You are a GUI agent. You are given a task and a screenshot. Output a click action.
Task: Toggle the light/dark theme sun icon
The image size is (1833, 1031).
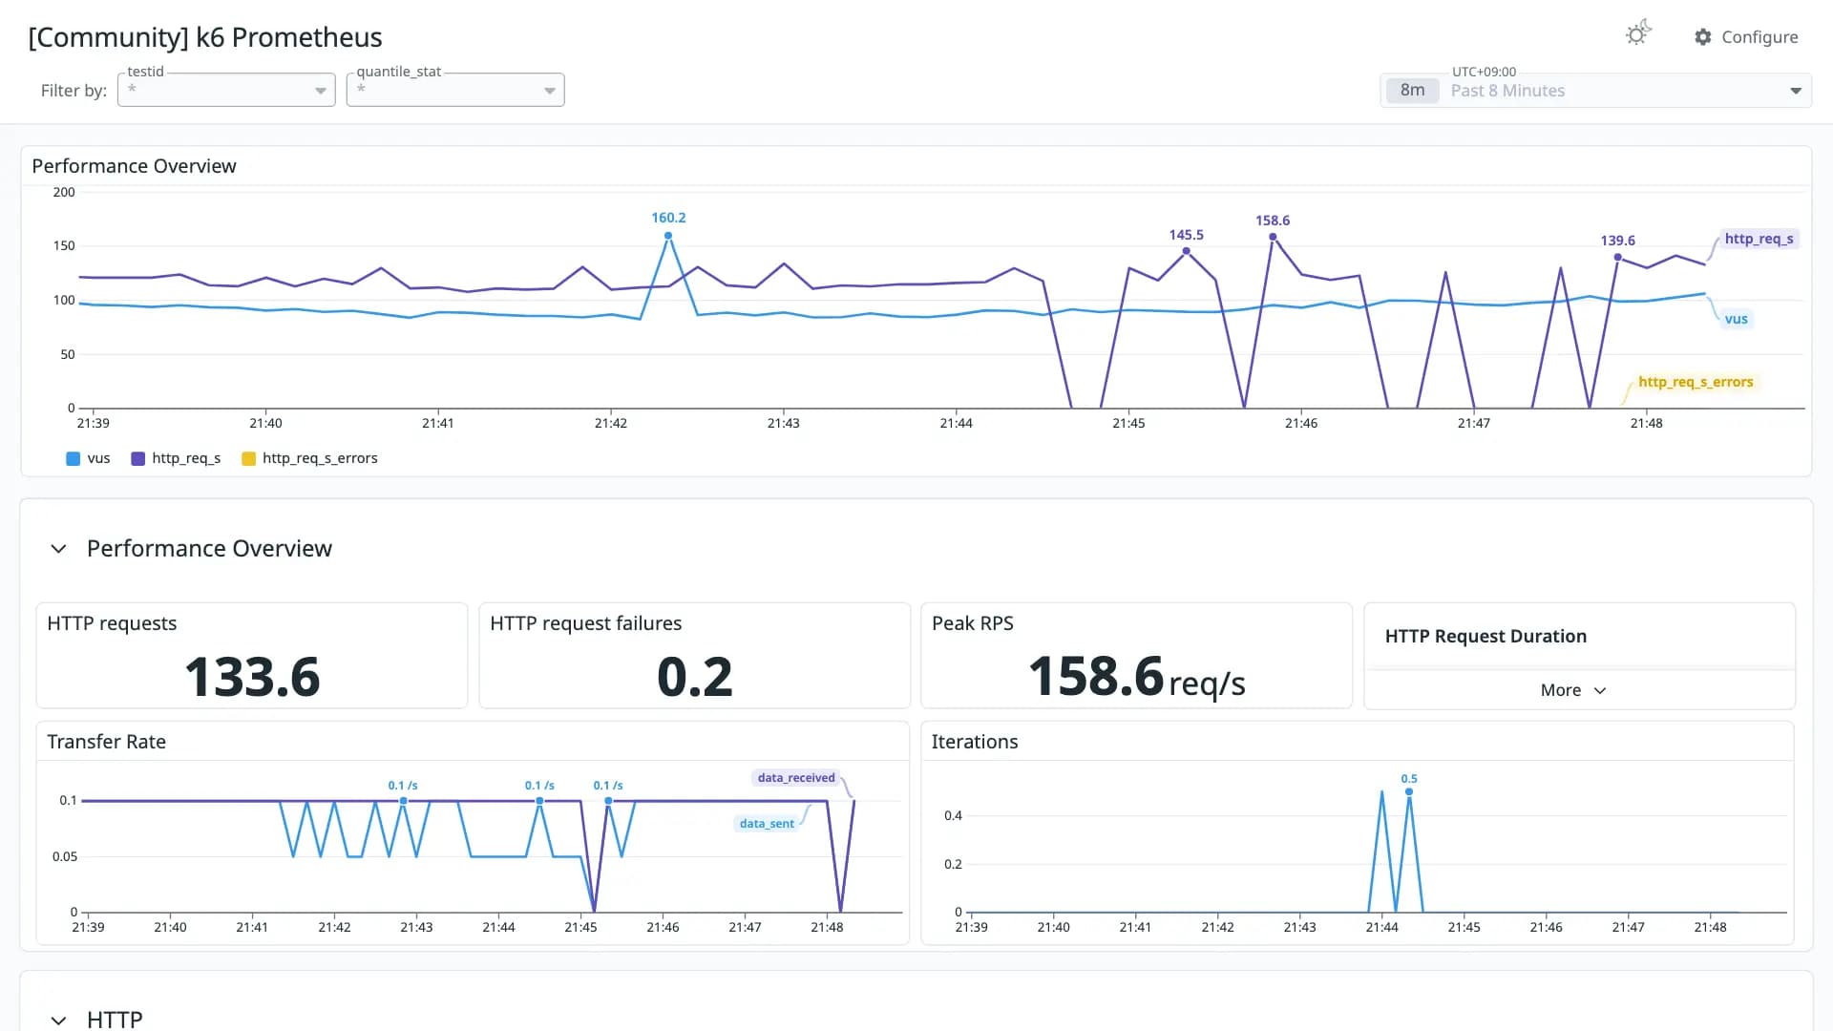pos(1638,33)
